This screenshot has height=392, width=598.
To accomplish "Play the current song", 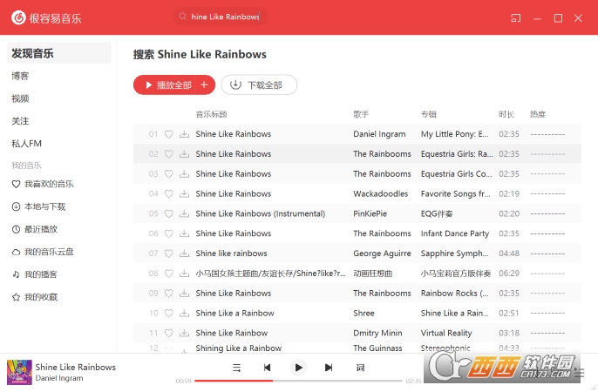I will point(298,368).
